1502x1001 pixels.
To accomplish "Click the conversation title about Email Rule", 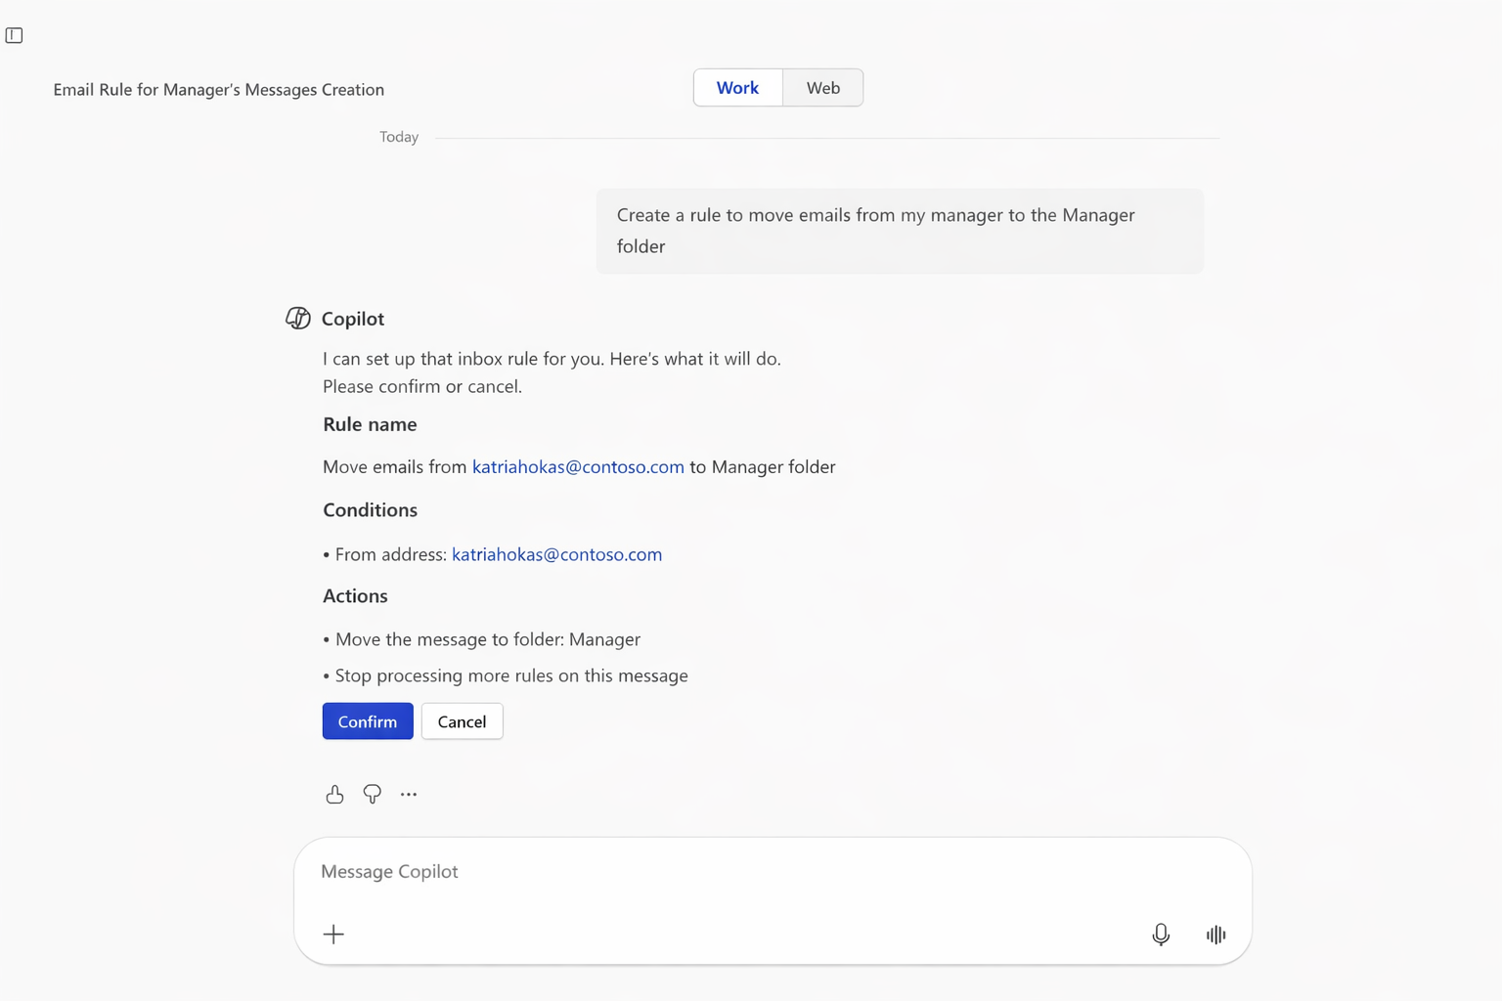I will pyautogui.click(x=218, y=90).
